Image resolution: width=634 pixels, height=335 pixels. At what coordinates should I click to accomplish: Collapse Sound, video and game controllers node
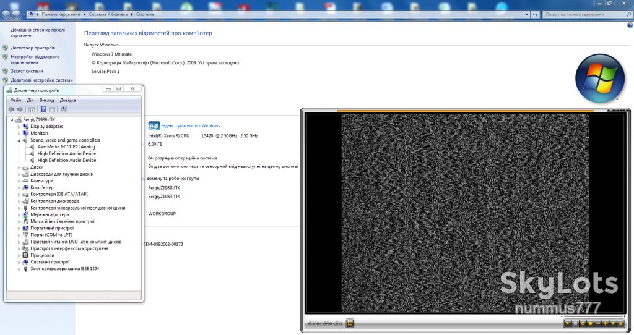click(19, 140)
